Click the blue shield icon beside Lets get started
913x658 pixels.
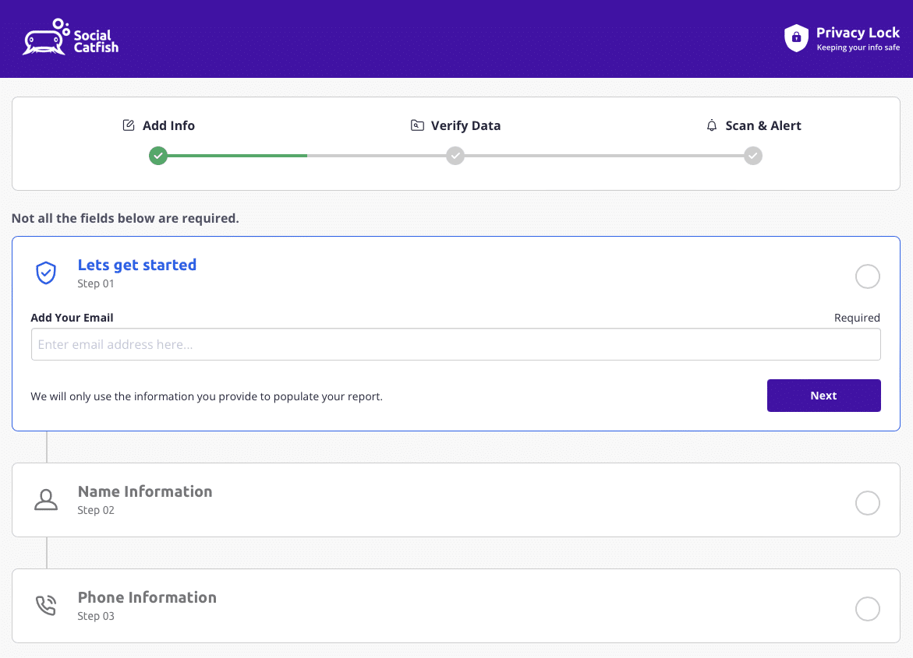pyautogui.click(x=45, y=273)
